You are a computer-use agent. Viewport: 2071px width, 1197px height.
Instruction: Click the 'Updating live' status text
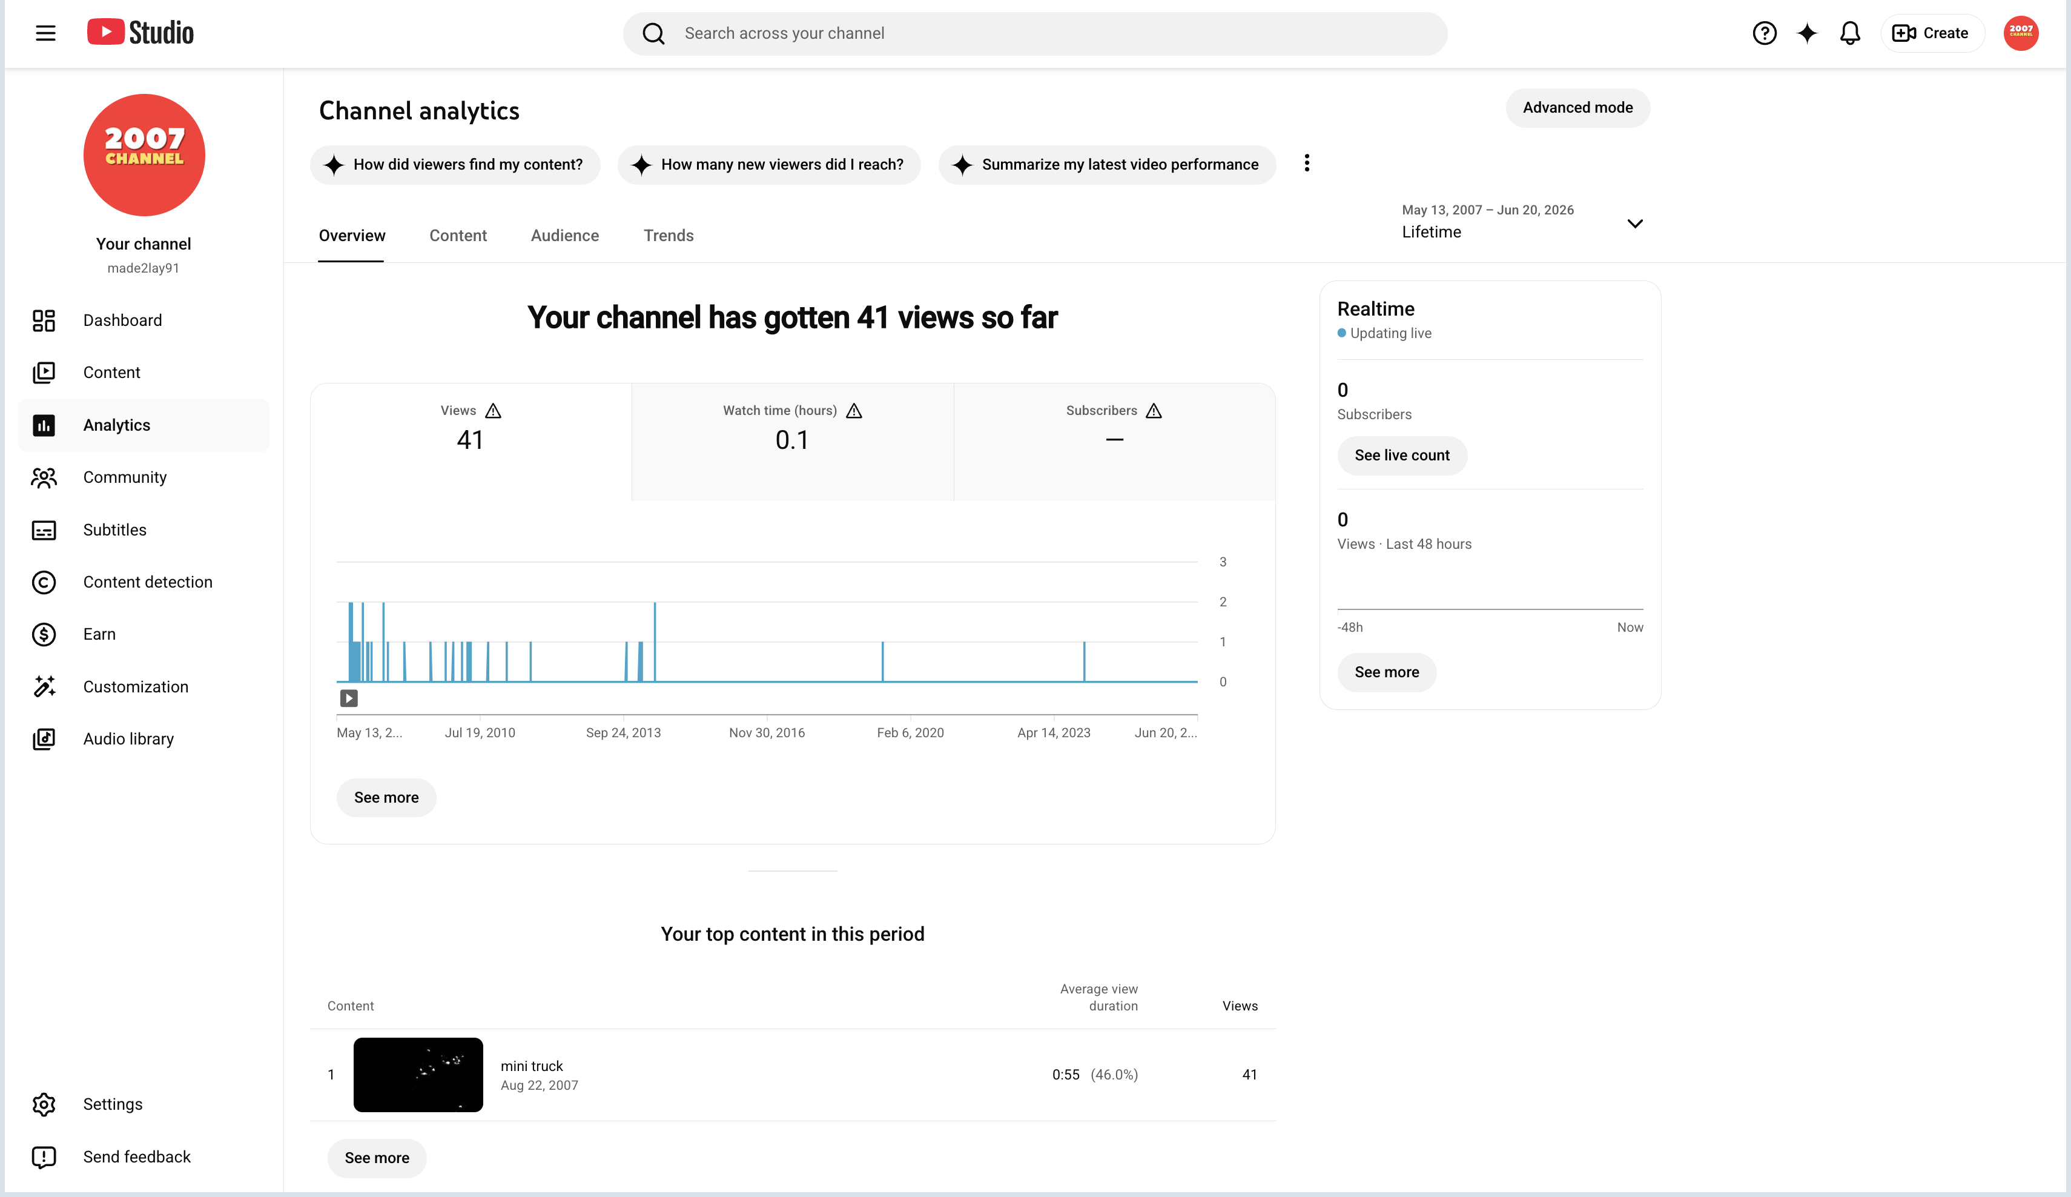pos(1390,333)
